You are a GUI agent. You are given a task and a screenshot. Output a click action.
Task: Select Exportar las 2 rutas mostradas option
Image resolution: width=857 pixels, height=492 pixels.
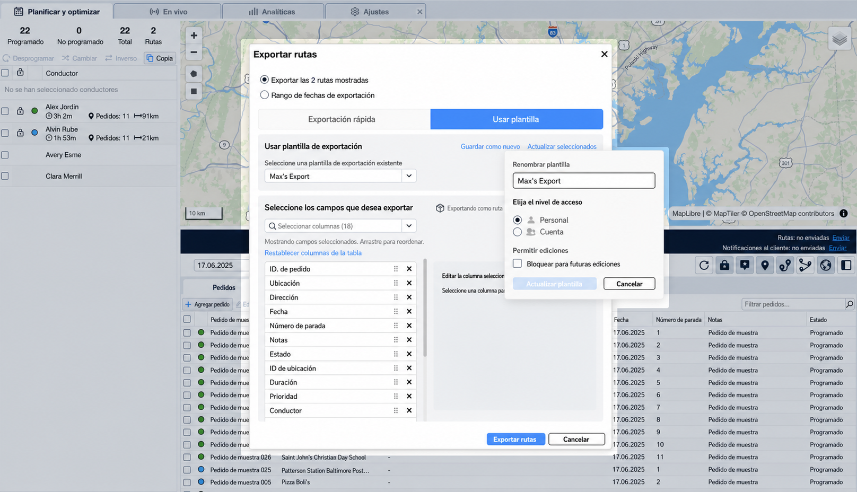tap(264, 80)
